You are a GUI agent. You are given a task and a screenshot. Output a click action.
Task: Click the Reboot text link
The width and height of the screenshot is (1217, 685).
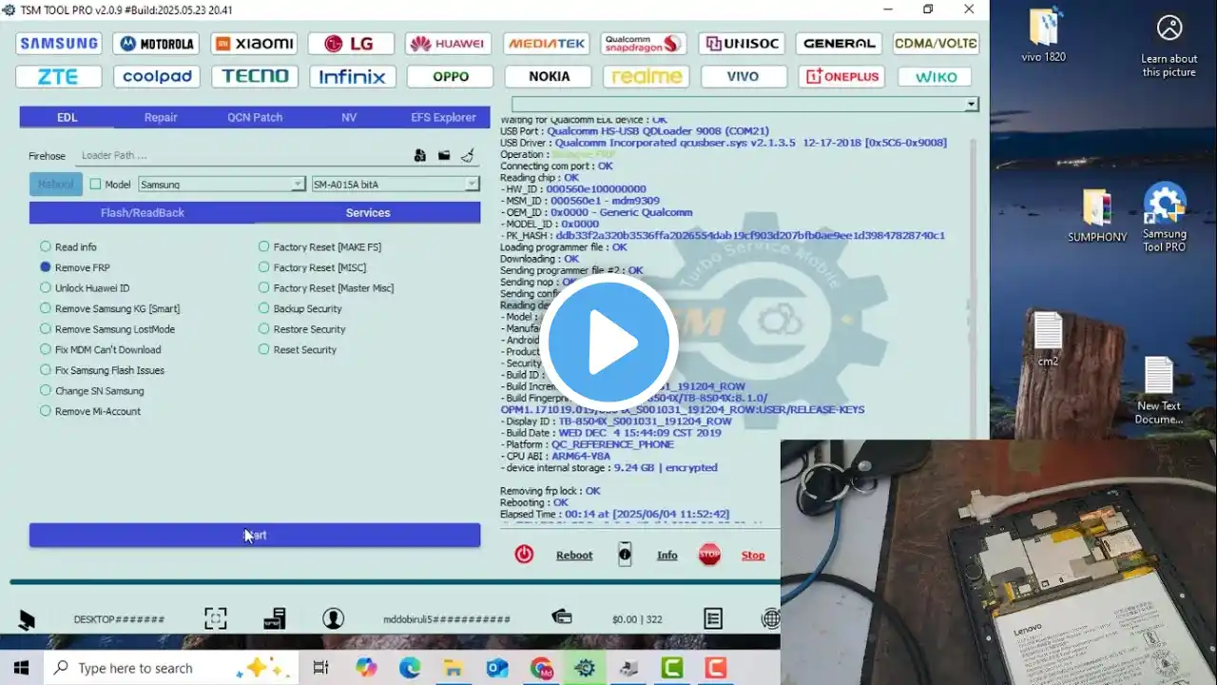click(x=574, y=555)
